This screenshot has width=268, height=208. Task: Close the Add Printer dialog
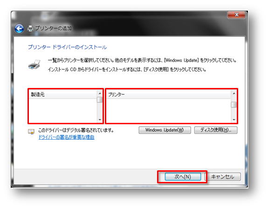tap(236, 15)
